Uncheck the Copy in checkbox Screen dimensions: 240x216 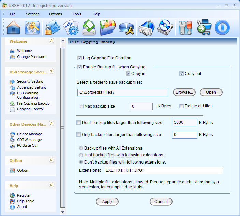[128, 74]
